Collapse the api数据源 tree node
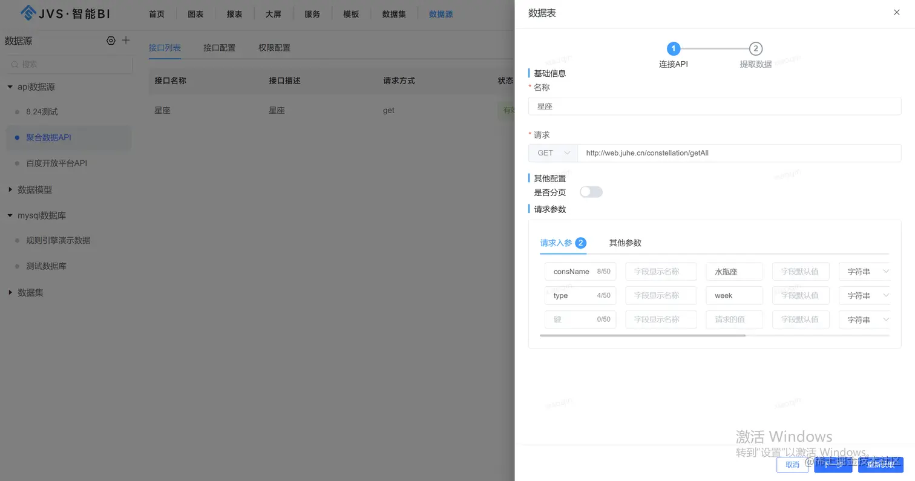Image resolution: width=915 pixels, height=481 pixels. coord(10,87)
